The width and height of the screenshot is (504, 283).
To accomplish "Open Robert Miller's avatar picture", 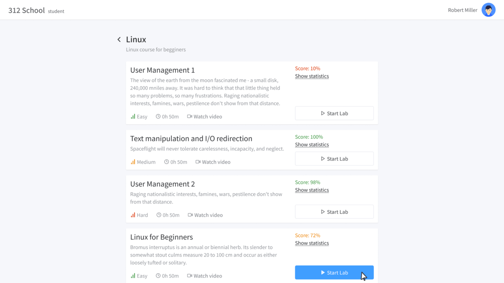I will pyautogui.click(x=488, y=10).
